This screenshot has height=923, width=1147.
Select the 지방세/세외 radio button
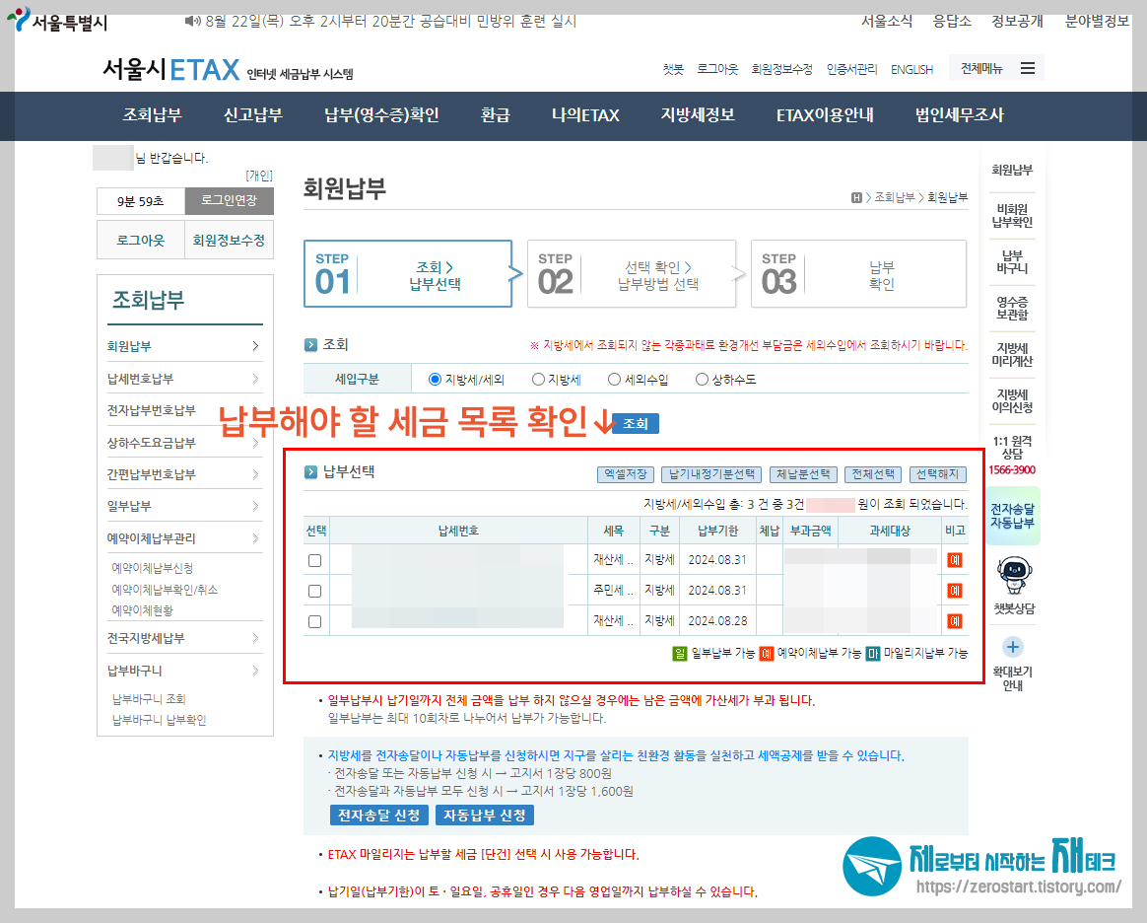435,379
